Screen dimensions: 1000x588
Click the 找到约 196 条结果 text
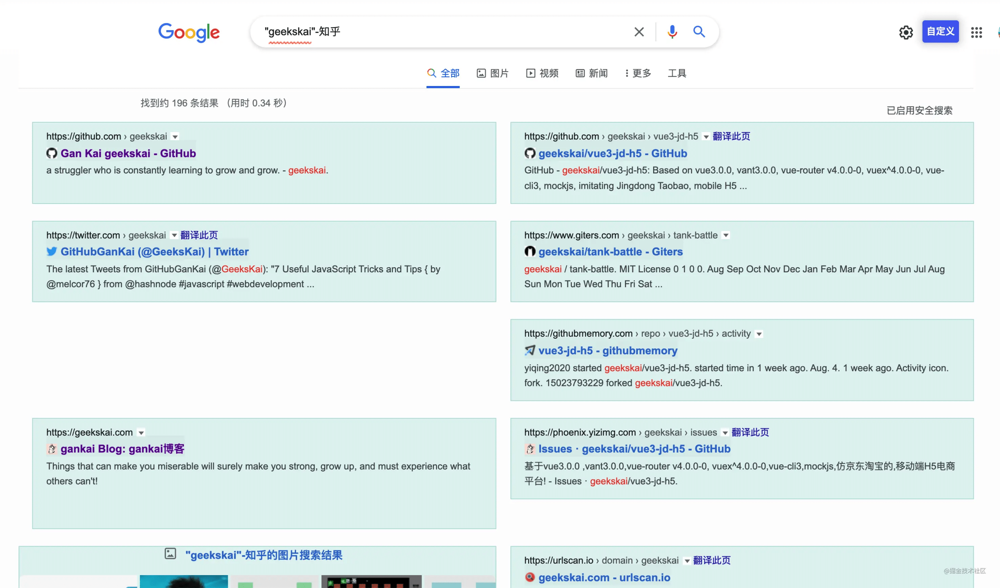pos(179,103)
